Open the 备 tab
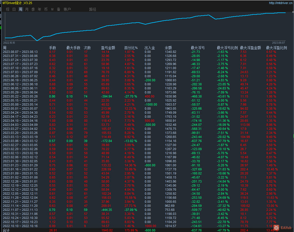294x232 pixels. tap(59, 9)
